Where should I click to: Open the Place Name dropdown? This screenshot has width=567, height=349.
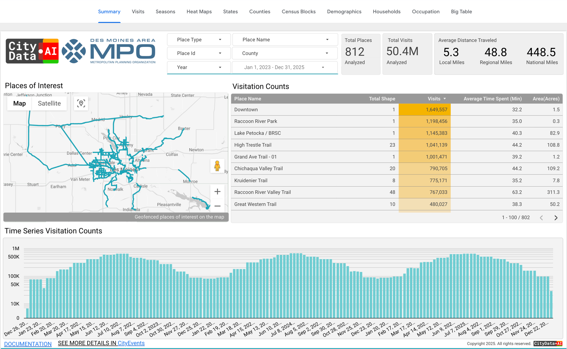285,40
